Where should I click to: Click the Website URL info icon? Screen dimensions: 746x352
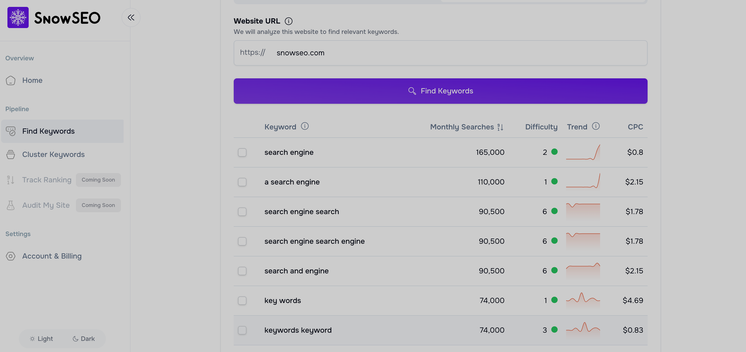(288, 21)
